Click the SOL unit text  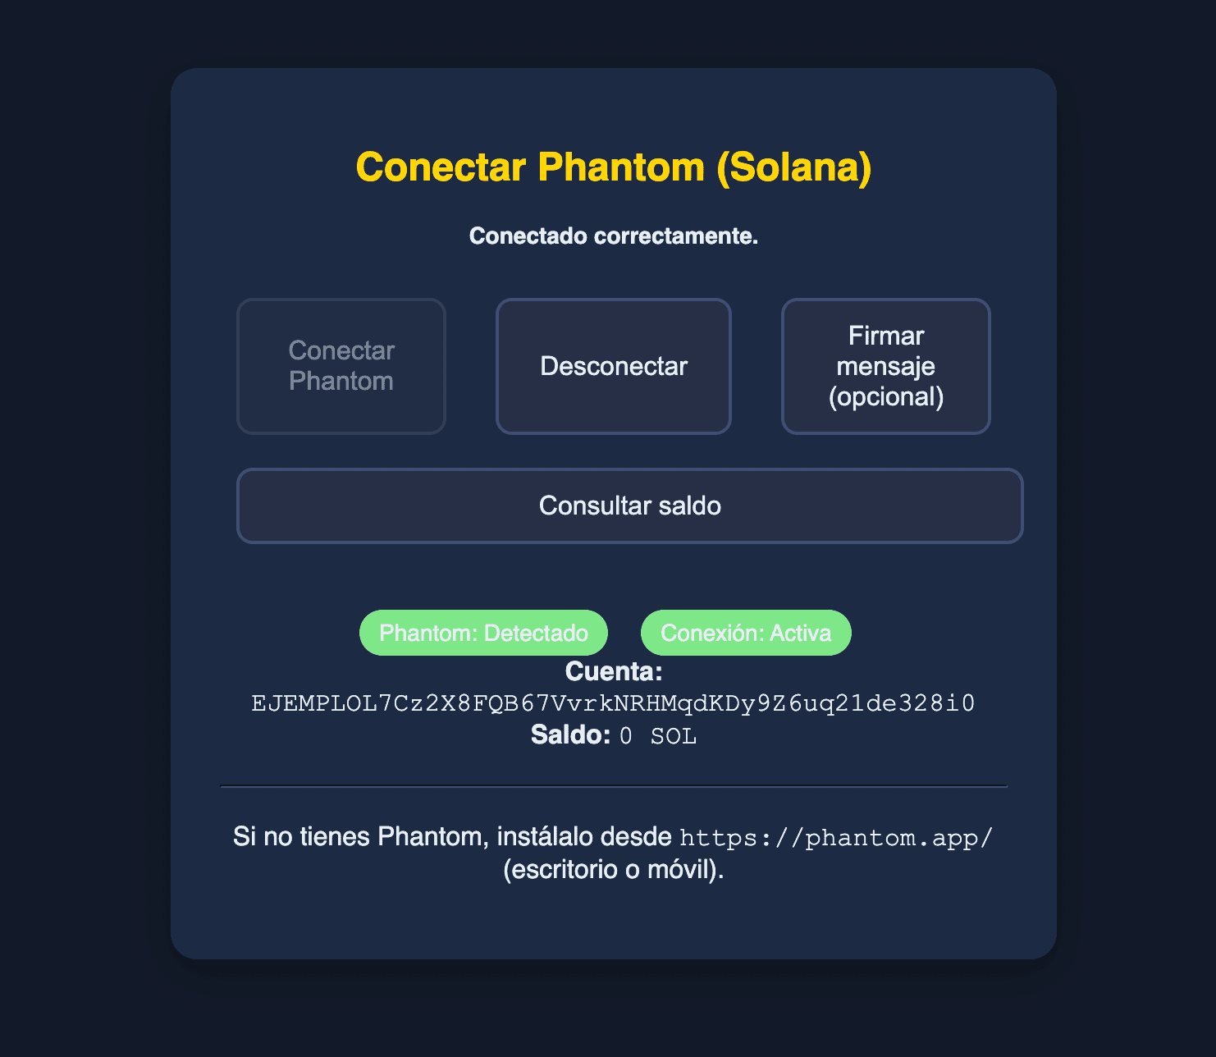click(x=674, y=737)
